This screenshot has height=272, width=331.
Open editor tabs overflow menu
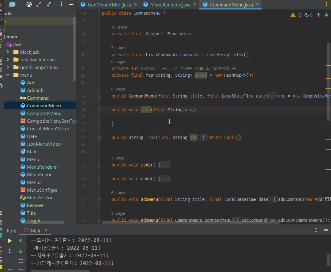coord(326,4)
